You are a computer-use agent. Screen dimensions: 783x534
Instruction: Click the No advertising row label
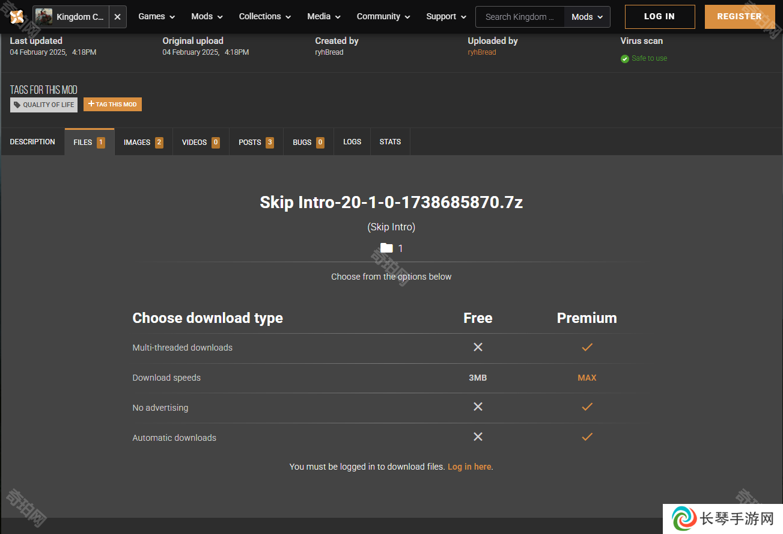point(160,408)
